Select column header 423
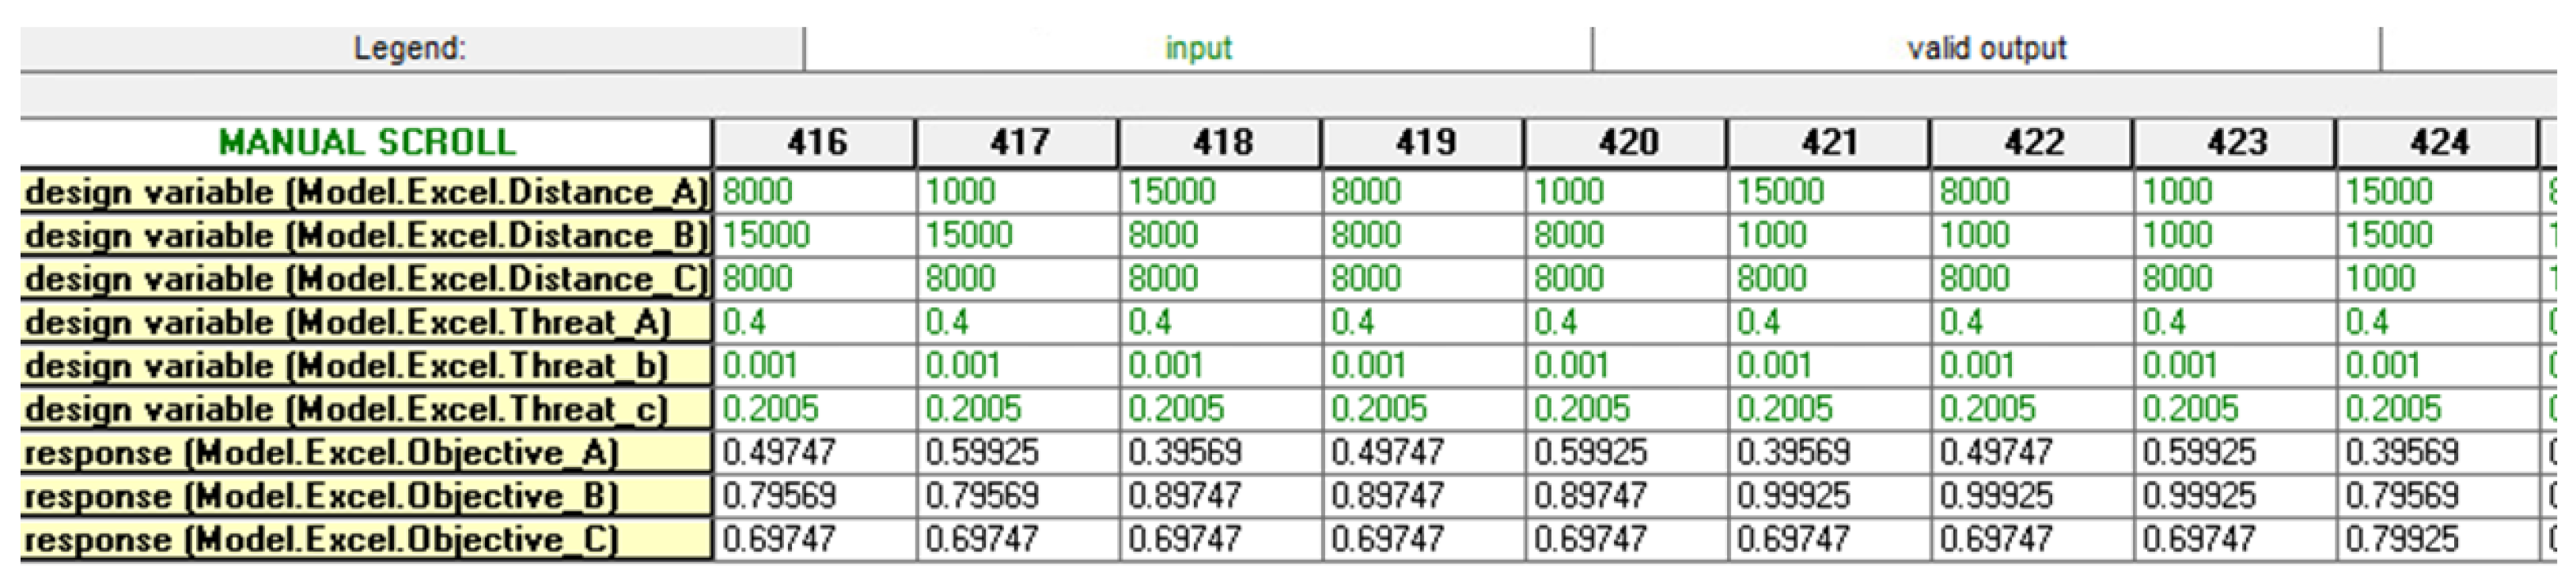Screen dimensions: 2576x584 coord(2235,141)
